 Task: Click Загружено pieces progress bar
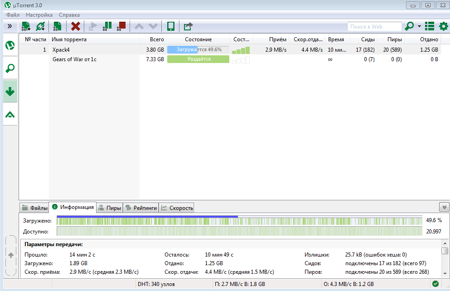(240, 220)
